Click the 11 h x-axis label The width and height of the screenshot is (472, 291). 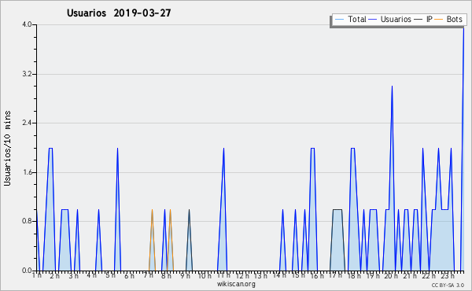(223, 275)
